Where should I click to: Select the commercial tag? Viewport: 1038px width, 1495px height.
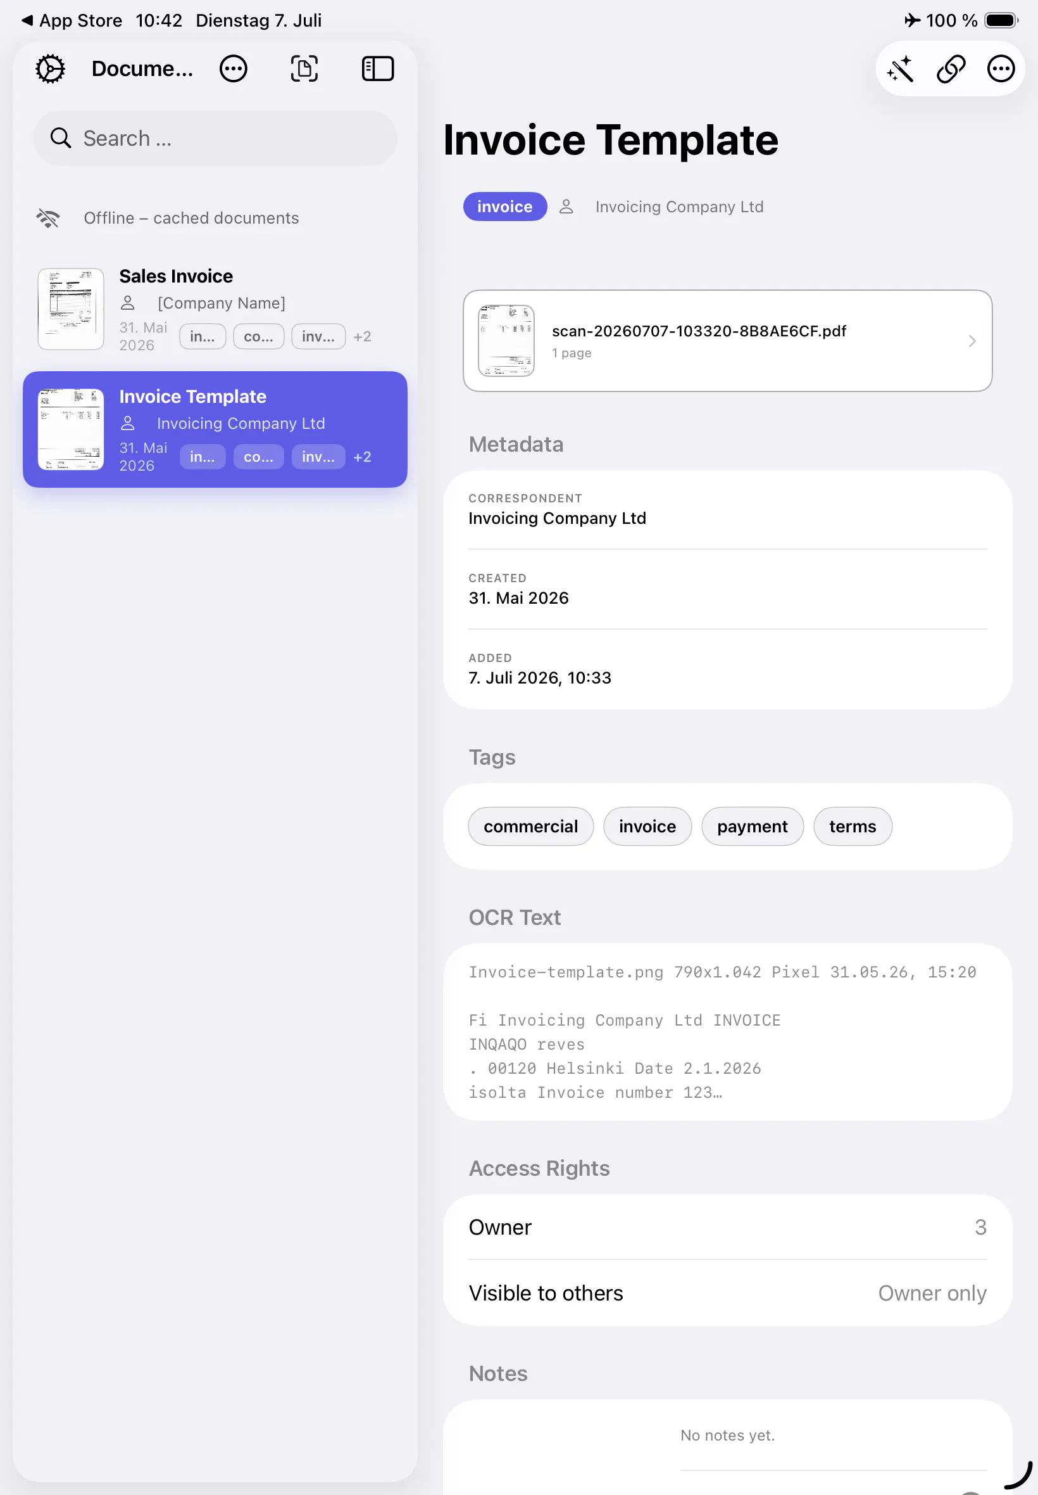click(x=530, y=827)
